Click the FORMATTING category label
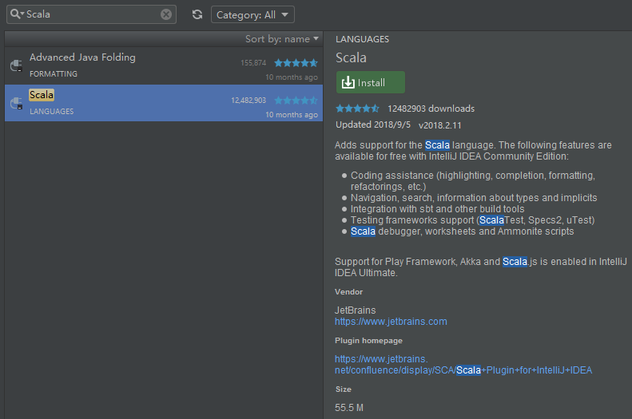Viewport: 632px width, 419px height. [x=54, y=74]
